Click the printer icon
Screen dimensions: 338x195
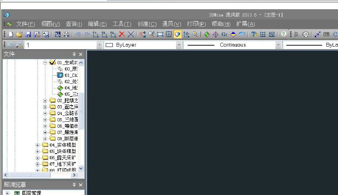point(66,34)
